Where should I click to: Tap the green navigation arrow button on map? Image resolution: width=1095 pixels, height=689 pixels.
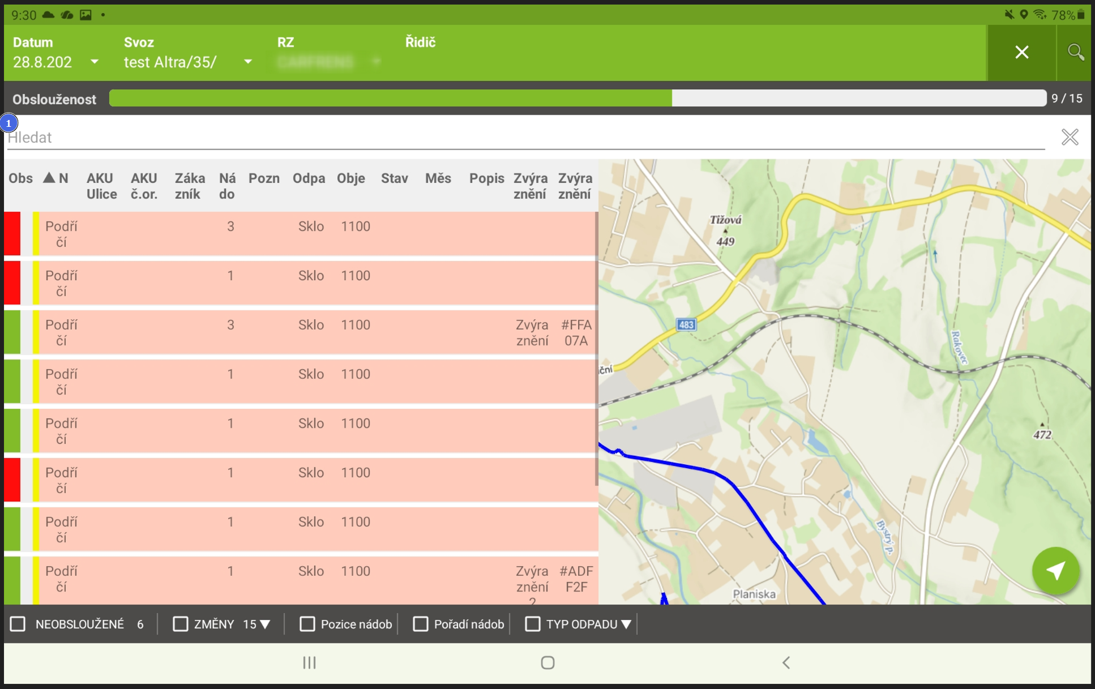[x=1055, y=570]
